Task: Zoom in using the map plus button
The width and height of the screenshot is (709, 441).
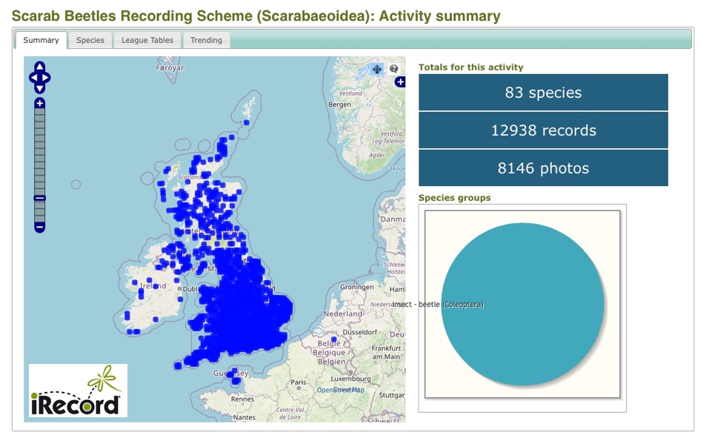Action: pos(40,103)
